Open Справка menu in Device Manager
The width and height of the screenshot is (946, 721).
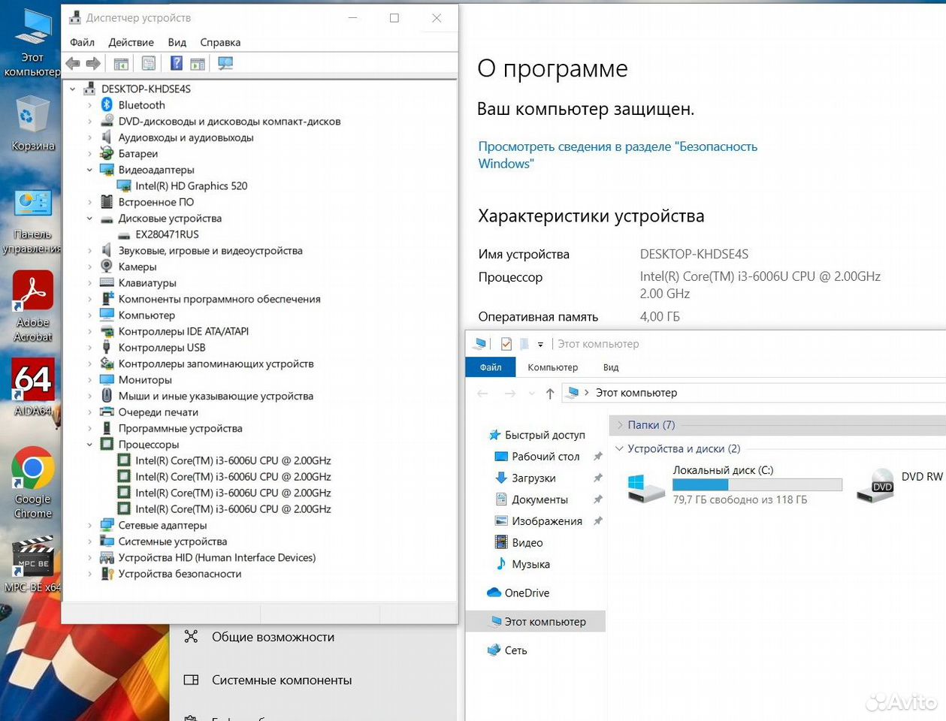(220, 42)
